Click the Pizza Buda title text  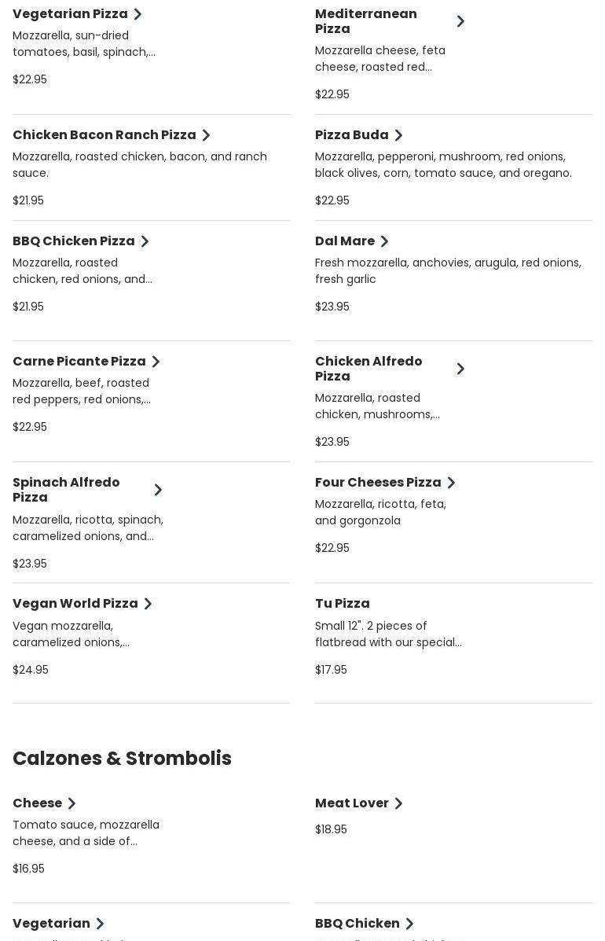coord(352,135)
